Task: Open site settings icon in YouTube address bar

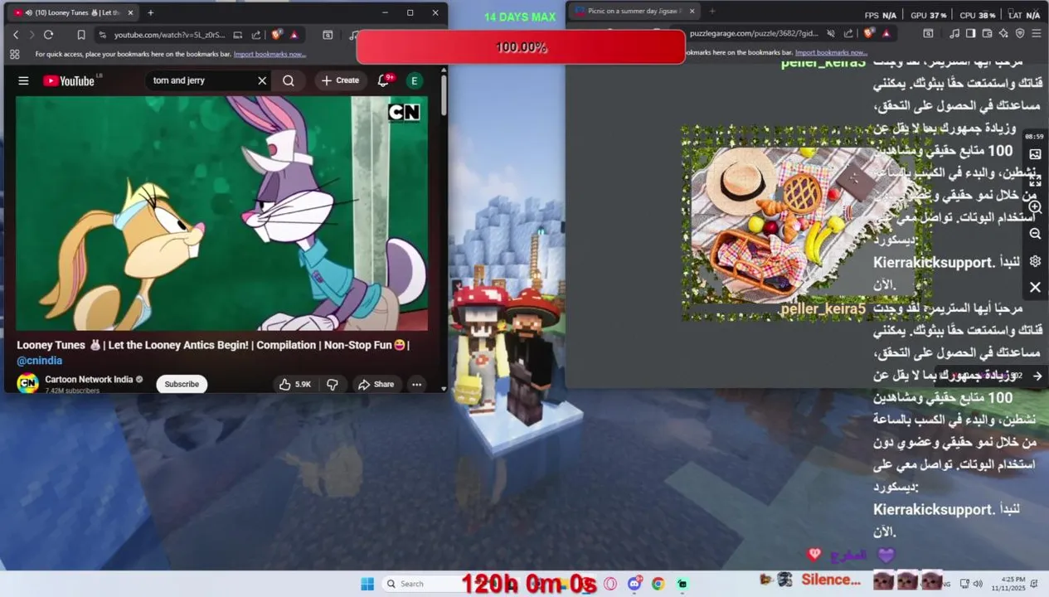Action: (x=102, y=35)
